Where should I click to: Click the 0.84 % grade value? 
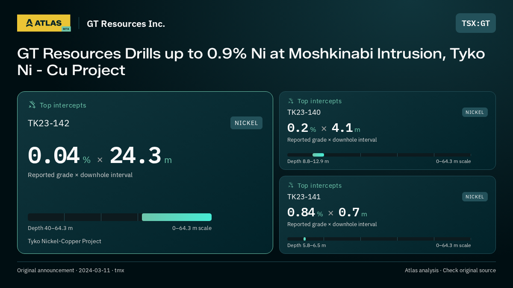[305, 212]
